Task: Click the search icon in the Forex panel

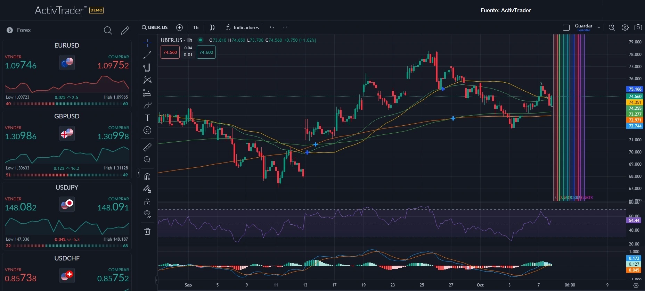Action: pos(108,31)
